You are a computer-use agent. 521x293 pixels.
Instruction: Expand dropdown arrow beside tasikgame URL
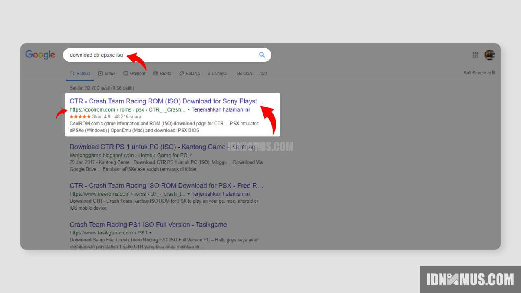150,233
